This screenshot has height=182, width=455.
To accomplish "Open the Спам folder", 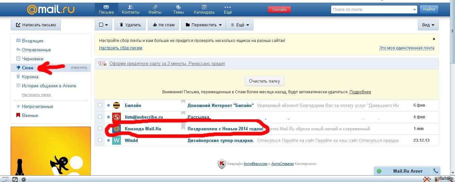I will [28, 68].
